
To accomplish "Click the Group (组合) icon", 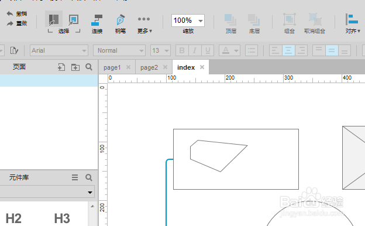I will point(290,19).
